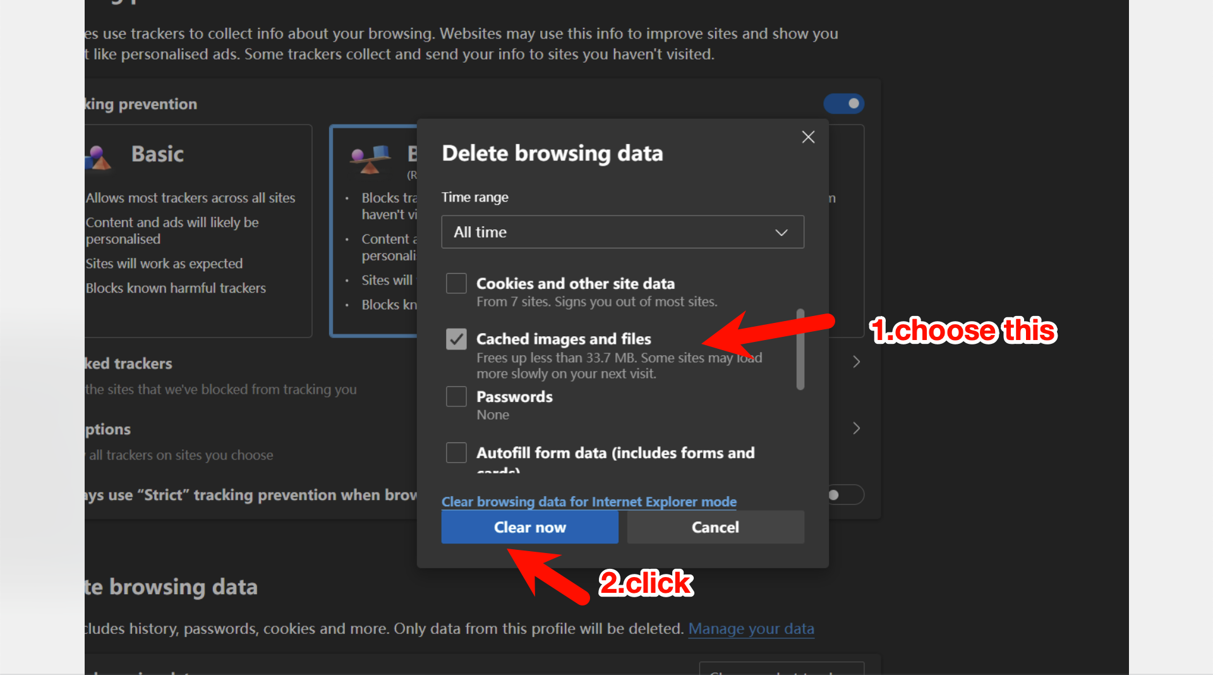1213x675 pixels.
Task: Select the Basic prevention card
Action: pyautogui.click(x=198, y=231)
